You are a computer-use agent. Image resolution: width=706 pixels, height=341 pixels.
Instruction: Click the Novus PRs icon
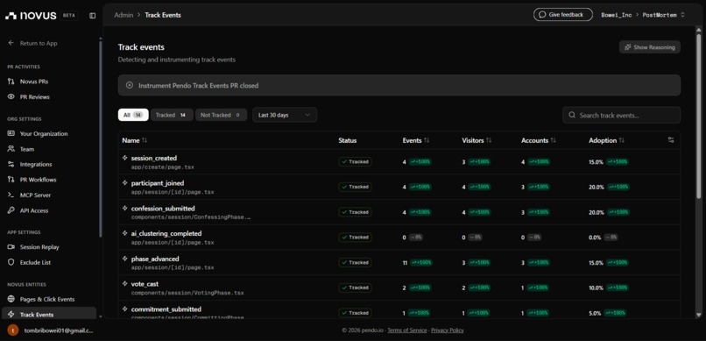11,82
